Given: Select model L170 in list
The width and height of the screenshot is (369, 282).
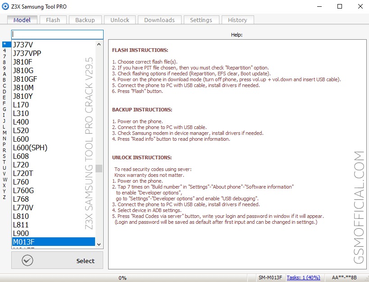Looking at the screenshot, I should (x=54, y=105).
